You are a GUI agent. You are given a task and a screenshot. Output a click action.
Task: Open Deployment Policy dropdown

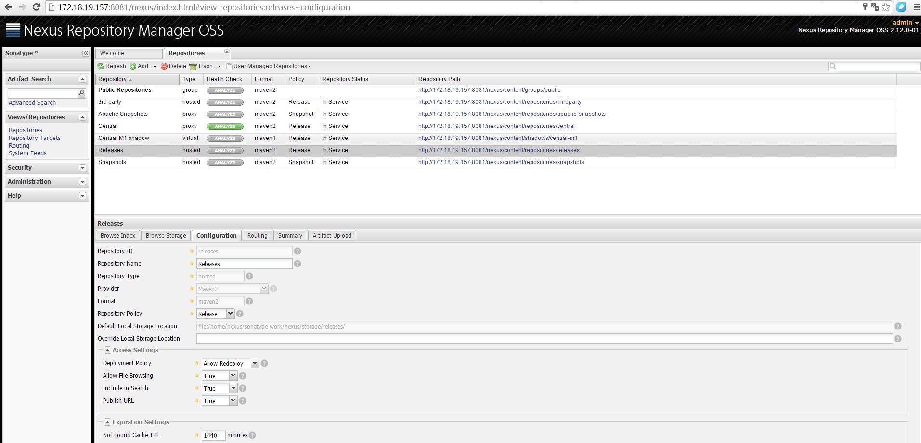[x=255, y=363]
